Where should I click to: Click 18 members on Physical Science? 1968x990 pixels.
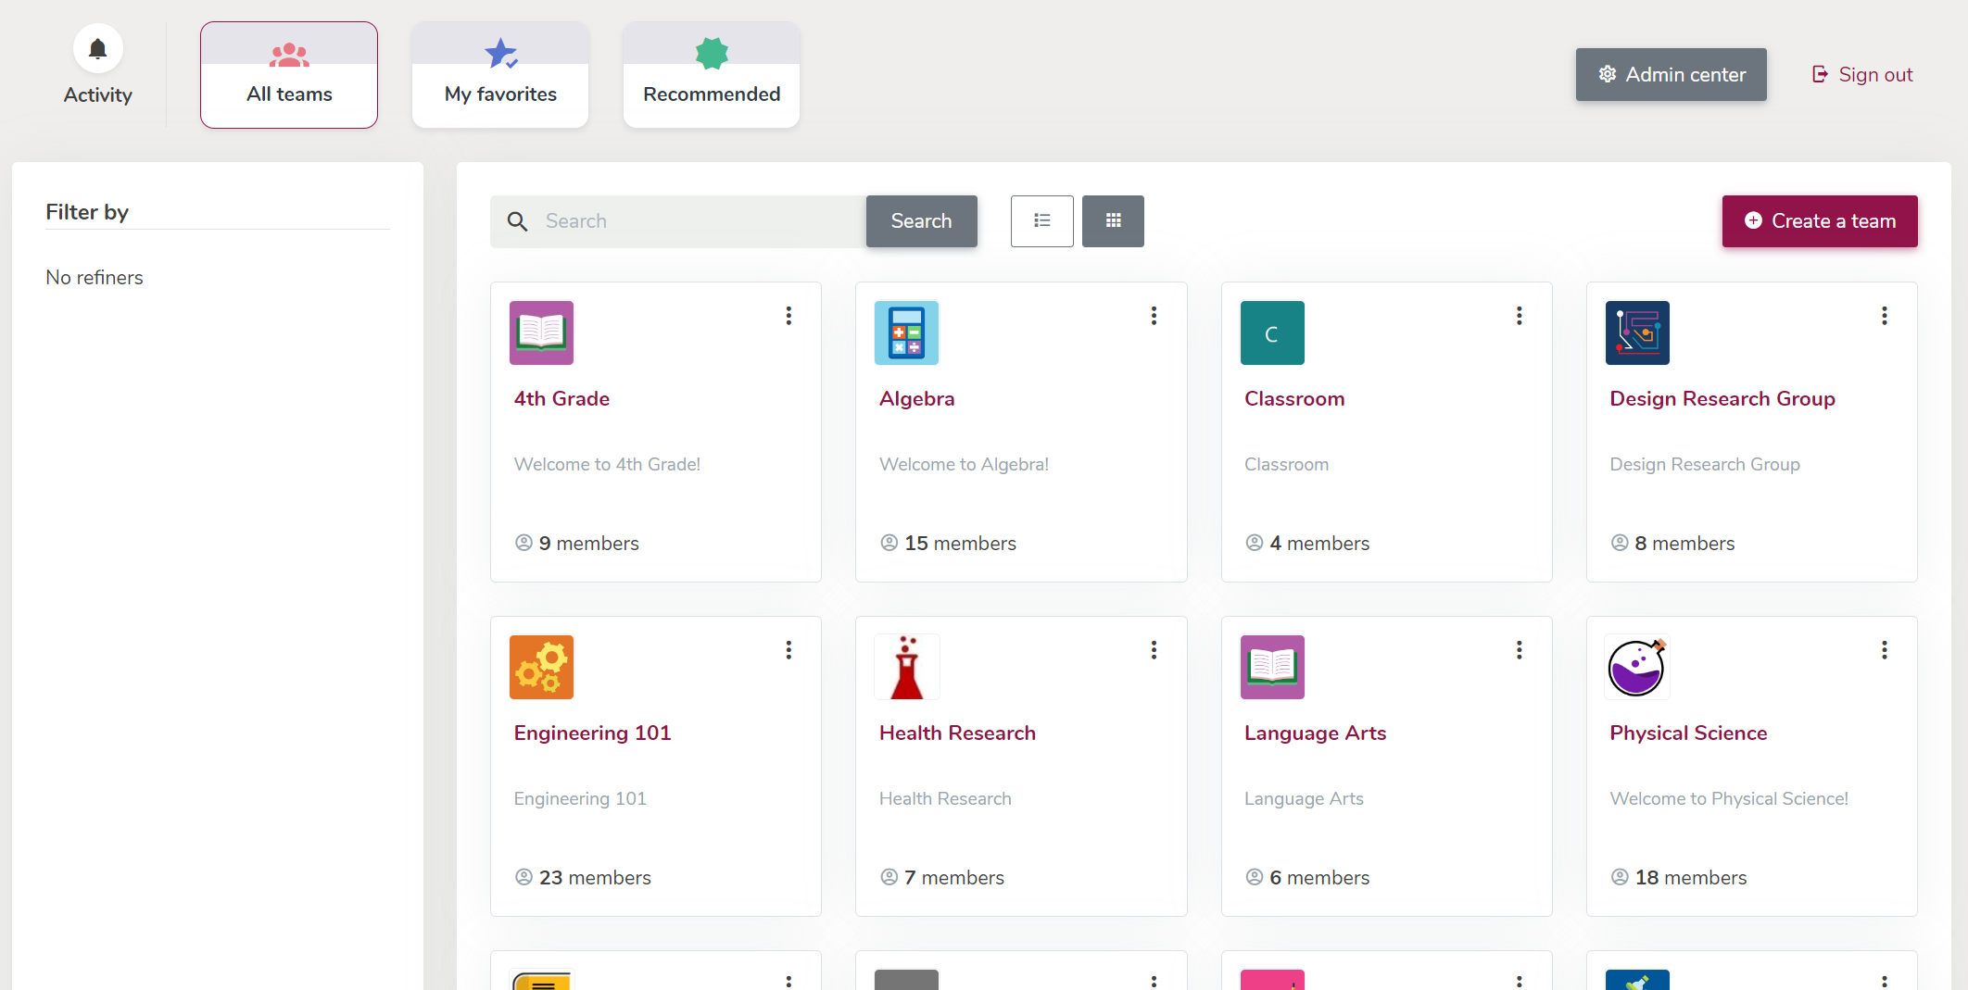point(1679,878)
